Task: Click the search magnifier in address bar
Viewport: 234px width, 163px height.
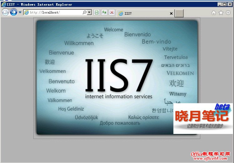Action: (85, 12)
